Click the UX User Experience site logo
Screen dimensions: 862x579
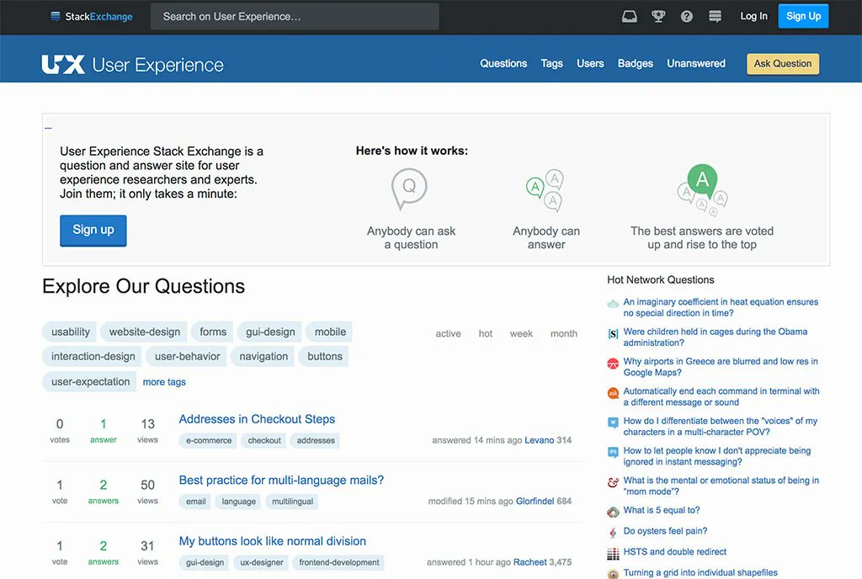[132, 64]
